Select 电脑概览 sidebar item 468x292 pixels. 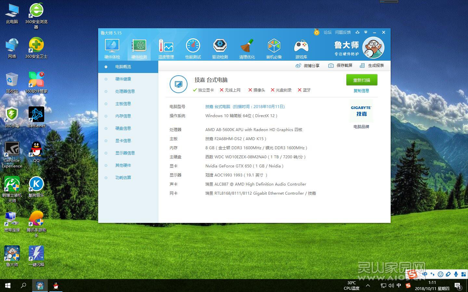[x=128, y=67]
